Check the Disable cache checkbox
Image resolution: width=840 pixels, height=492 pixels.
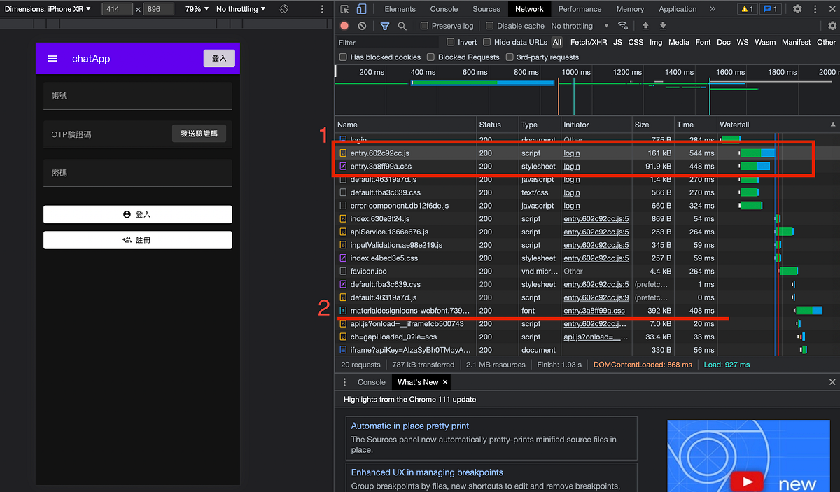coord(490,25)
